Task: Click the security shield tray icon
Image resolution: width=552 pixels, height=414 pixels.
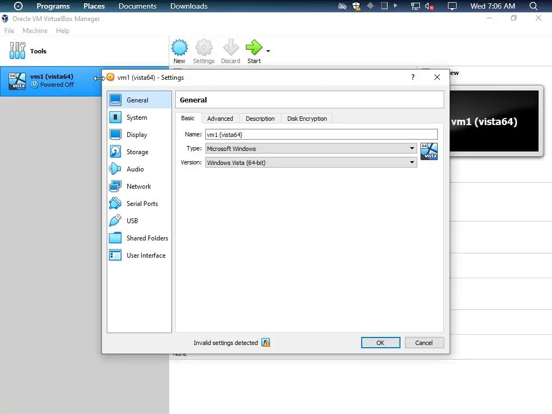Action: 356,6
